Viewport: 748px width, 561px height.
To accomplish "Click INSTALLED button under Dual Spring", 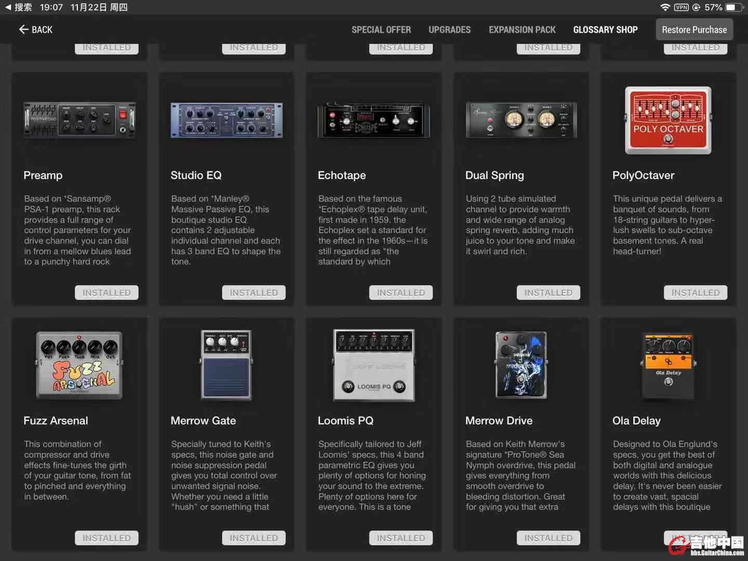I will (548, 292).
